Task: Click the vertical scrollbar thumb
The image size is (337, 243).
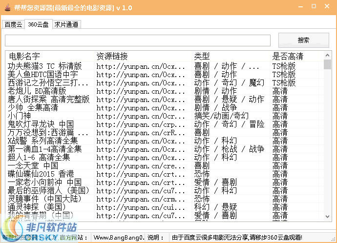Action: pos(327,64)
